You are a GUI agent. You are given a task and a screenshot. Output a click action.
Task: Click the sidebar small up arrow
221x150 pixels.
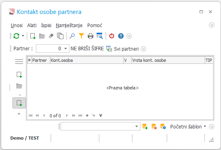[20, 95]
